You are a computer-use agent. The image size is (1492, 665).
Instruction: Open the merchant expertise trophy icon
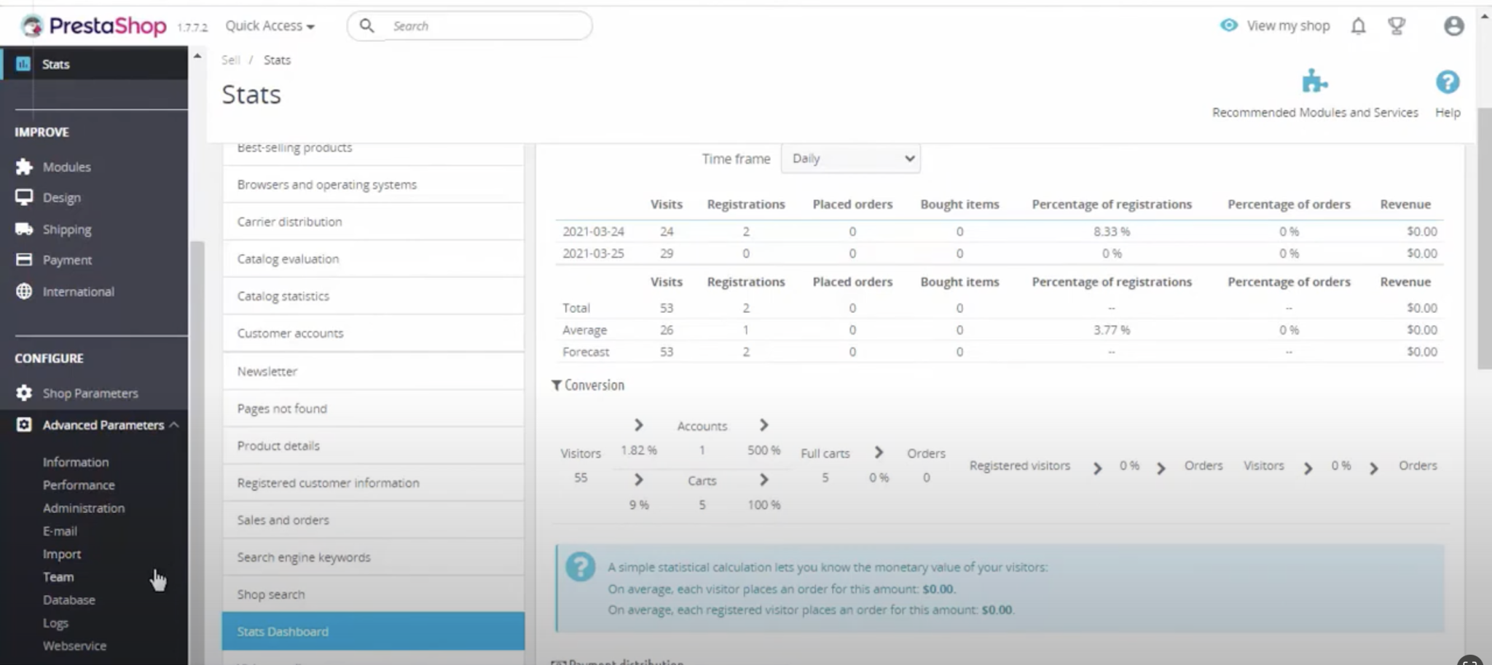1397,26
